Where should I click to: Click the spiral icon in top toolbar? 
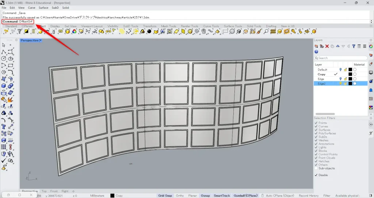click(x=197, y=31)
